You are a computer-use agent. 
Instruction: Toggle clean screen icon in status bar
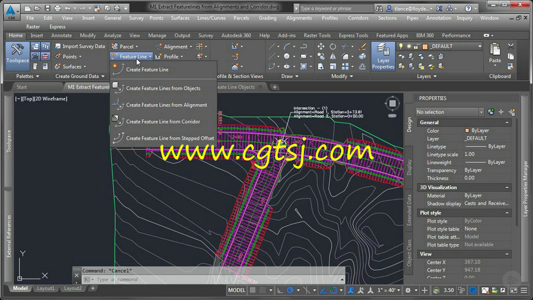pos(514,290)
